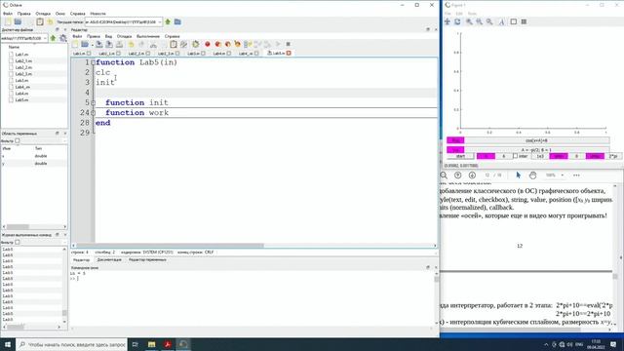Click the Zoom Out icon in Figure 1 toolbar
Viewport: 624px width, 351px height.
pyautogui.click(x=479, y=21)
